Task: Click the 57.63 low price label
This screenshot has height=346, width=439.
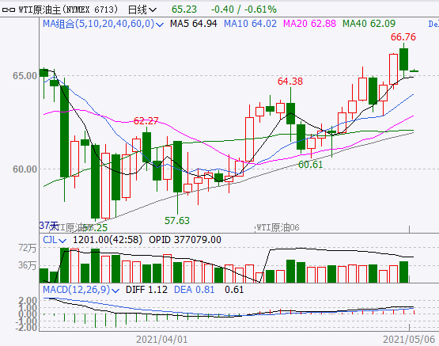Action: [177, 221]
